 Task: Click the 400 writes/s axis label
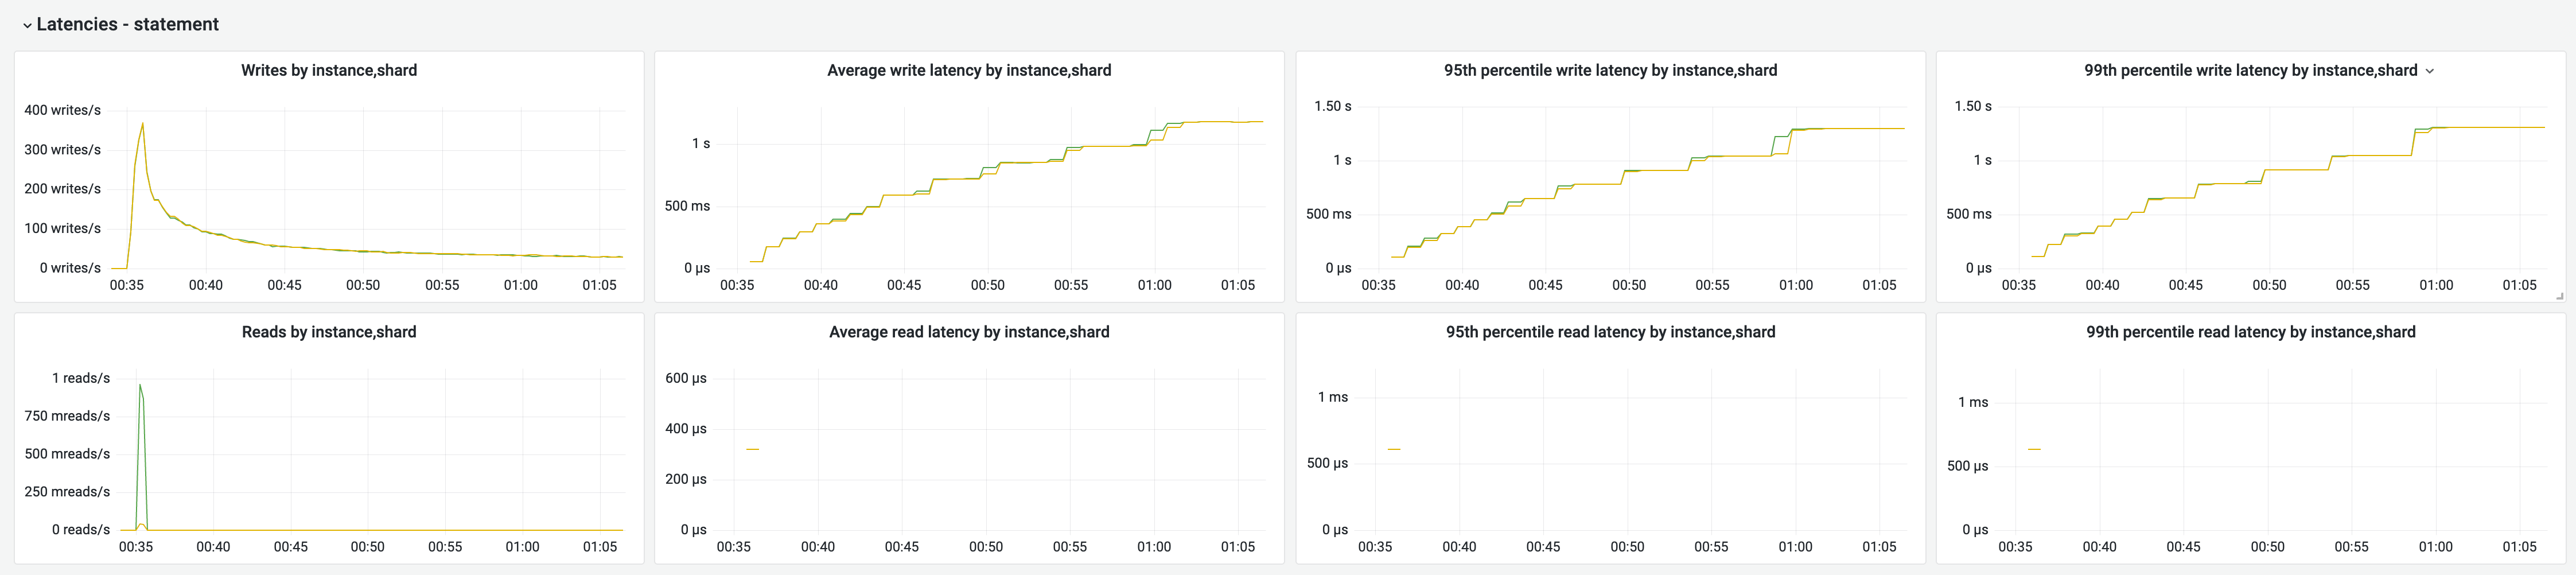pyautogui.click(x=63, y=111)
